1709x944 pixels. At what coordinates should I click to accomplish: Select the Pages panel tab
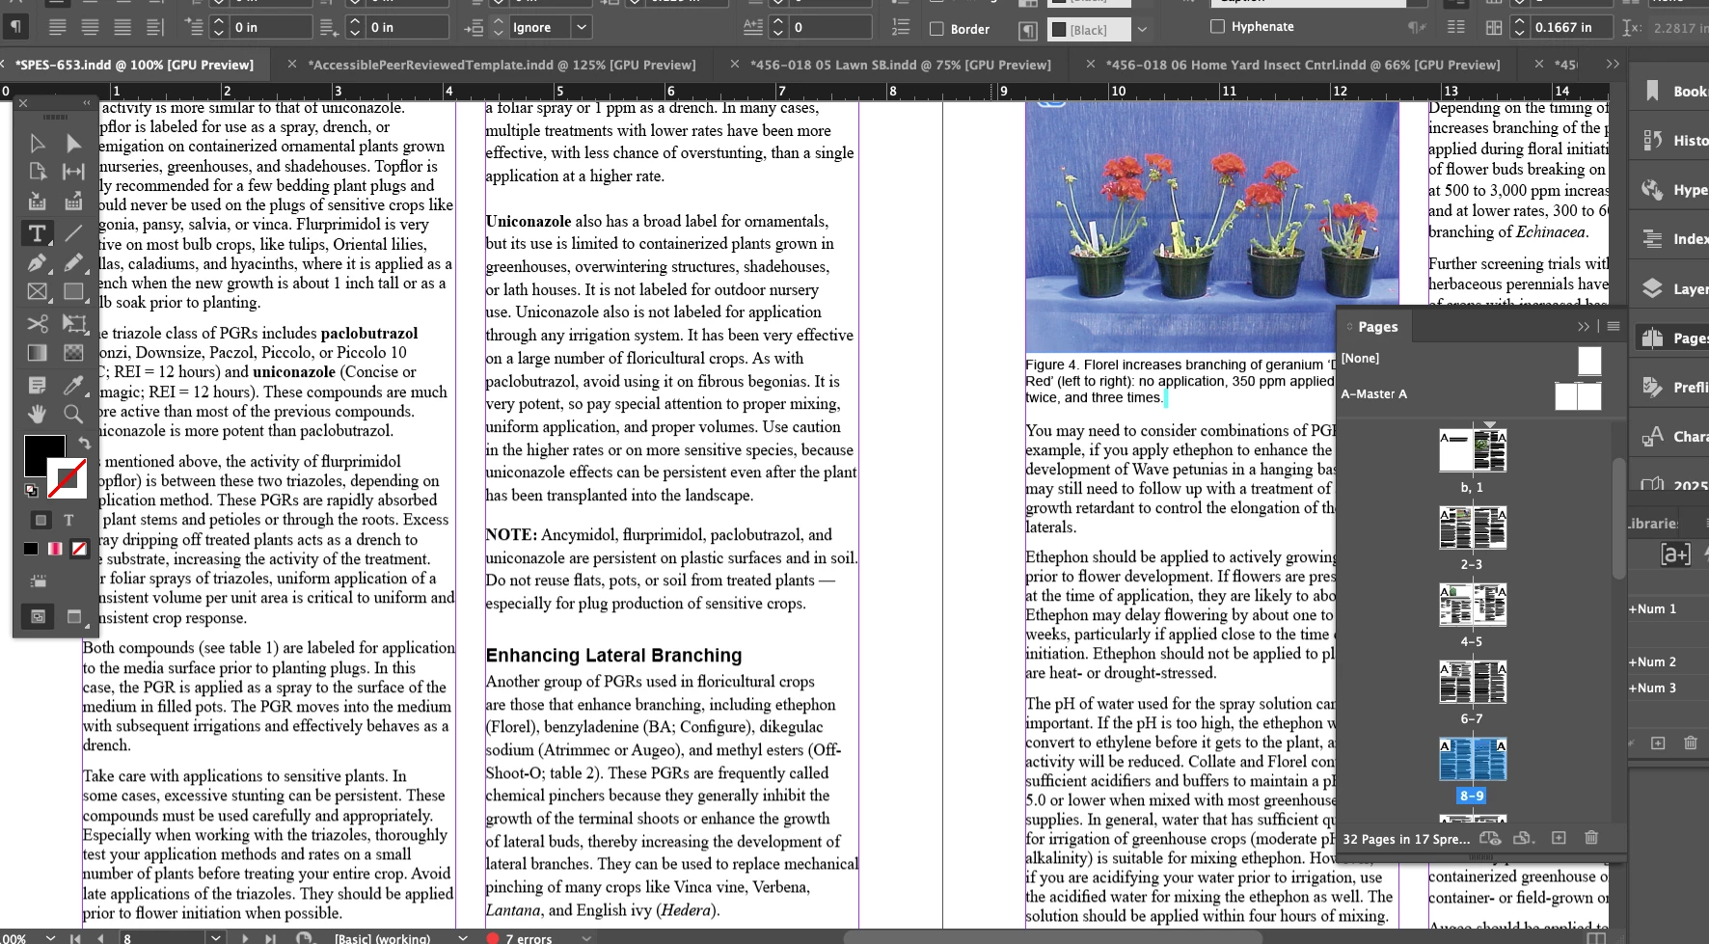(x=1377, y=327)
